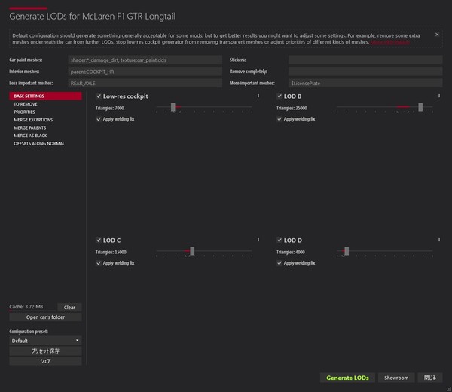452x392 pixels.
Task: Click the window resize grip corner
Action: [x=449, y=389]
